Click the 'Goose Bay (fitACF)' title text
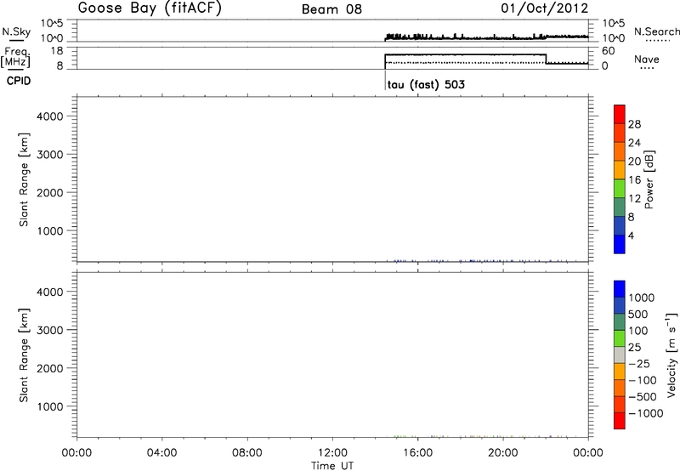This screenshot has width=680, height=471. (x=150, y=9)
